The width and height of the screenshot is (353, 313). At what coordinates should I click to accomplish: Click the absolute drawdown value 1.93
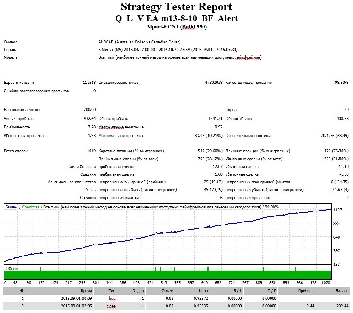pyautogui.click(x=92, y=136)
